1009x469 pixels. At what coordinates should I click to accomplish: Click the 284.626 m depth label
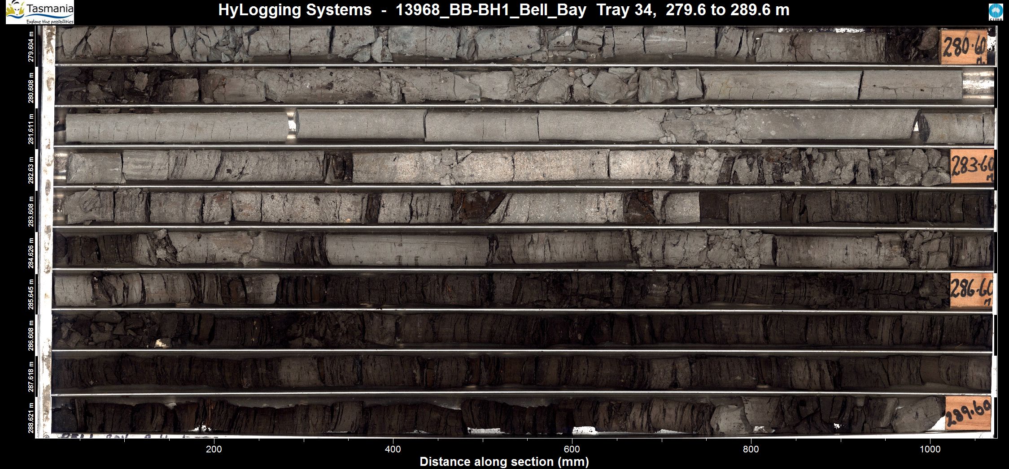click(x=31, y=253)
